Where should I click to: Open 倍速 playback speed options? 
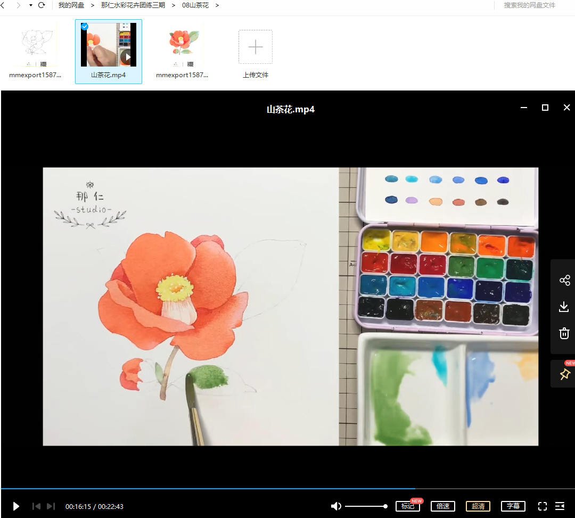tap(443, 506)
